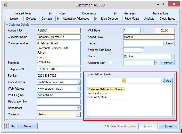The image size is (182, 134).
Task: Expand the VAT Rate dropdown
Action: 142,30
